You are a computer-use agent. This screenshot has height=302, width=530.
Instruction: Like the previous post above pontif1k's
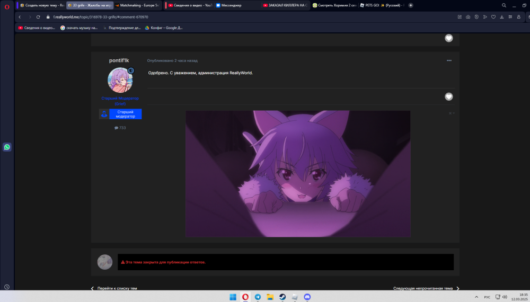pos(448,38)
